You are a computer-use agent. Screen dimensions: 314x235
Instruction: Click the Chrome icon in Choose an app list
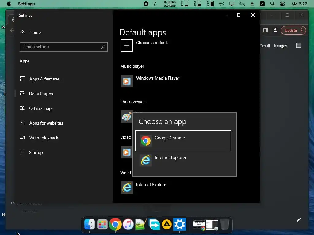146,141
